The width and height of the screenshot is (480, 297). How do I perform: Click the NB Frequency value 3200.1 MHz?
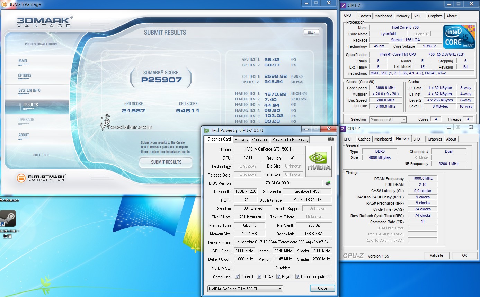[x=448, y=164]
